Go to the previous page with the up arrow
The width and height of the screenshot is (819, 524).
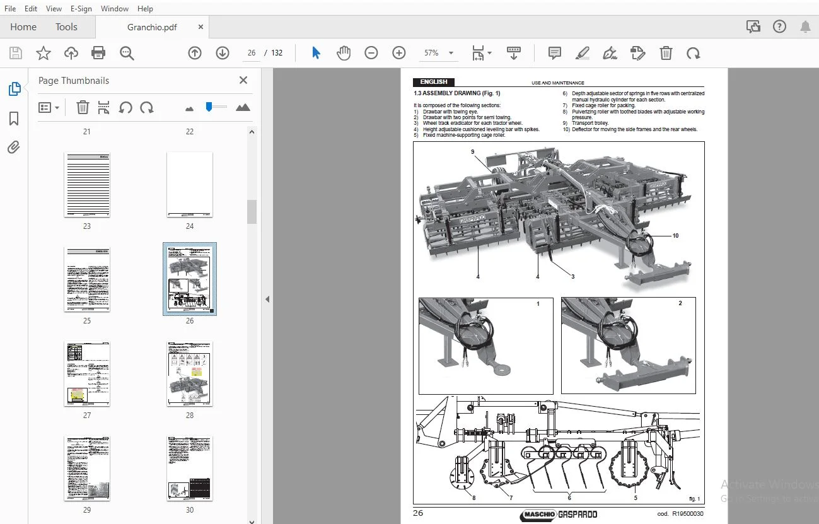195,53
